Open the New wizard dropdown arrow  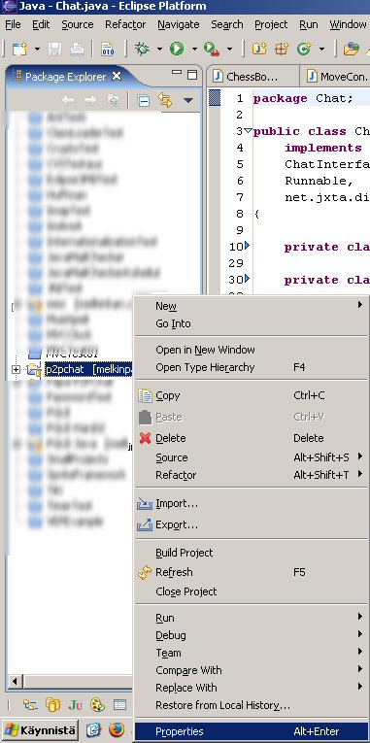[37, 49]
